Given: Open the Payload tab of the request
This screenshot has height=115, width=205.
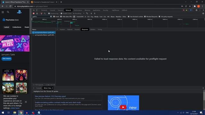Looking at the screenshot, I should click(70, 29).
